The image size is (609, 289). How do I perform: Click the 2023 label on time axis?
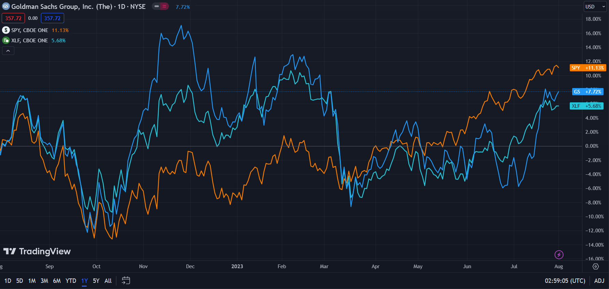237,266
